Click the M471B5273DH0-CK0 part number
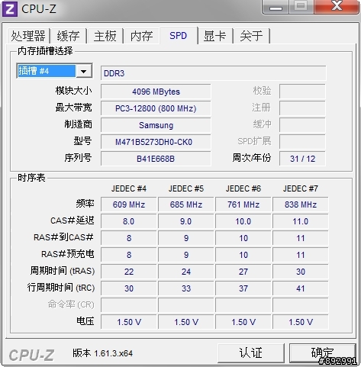Screen dimensions: 361x367 pos(156,142)
